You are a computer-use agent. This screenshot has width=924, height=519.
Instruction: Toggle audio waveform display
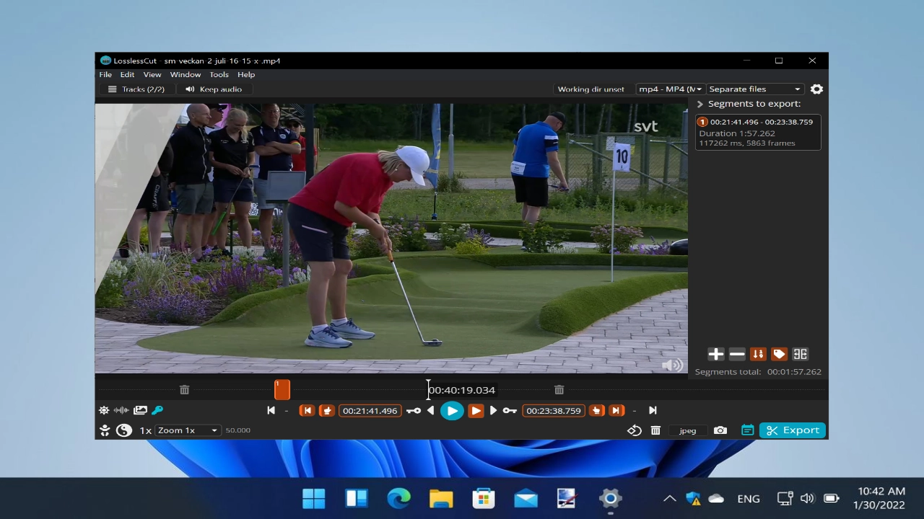click(121, 410)
